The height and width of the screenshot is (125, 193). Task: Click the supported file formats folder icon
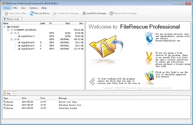tap(149, 76)
